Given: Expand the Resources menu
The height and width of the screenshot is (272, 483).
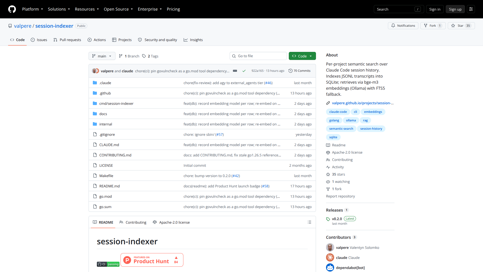Looking at the screenshot, I should point(87,9).
